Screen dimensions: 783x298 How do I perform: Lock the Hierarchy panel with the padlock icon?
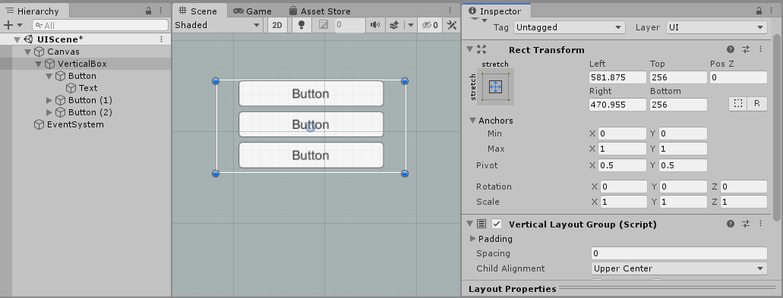pyautogui.click(x=148, y=11)
